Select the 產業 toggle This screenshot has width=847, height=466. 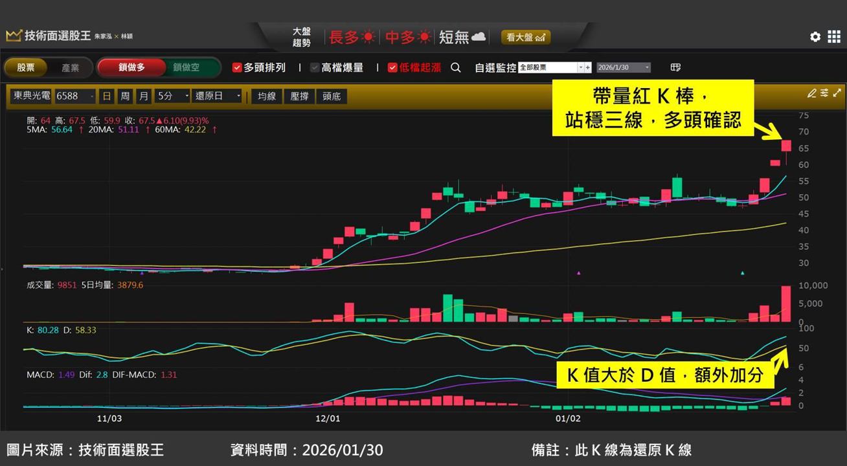coord(71,67)
